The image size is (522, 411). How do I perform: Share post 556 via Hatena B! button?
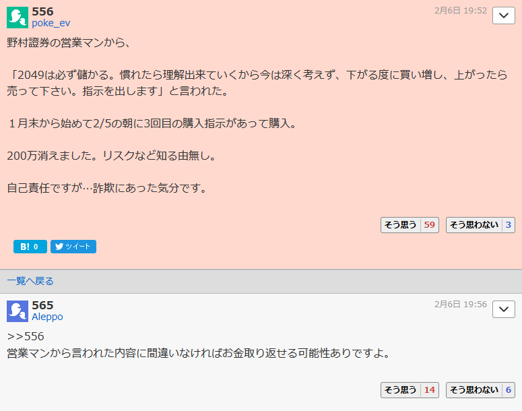[30, 247]
